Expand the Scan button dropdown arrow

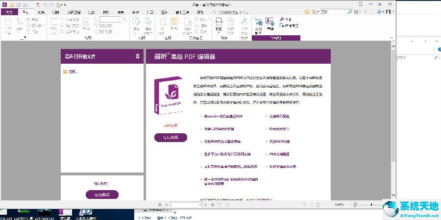tap(219, 32)
